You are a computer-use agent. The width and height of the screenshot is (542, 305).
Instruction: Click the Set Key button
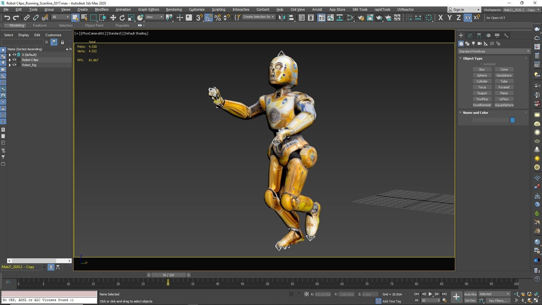470,301
